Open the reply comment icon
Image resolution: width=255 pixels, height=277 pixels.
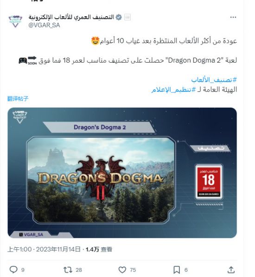[13, 270]
